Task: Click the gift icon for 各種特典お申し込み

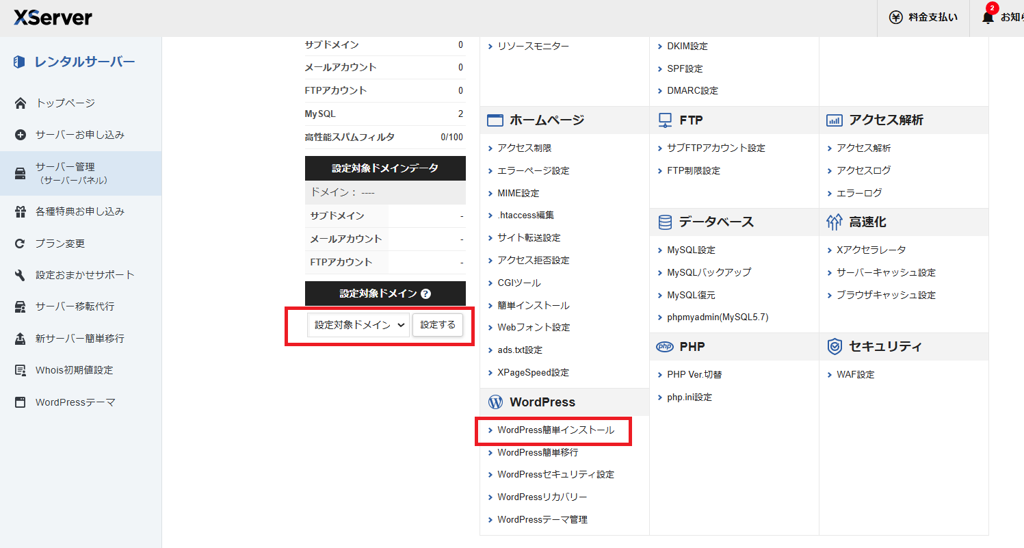Action: [21, 212]
